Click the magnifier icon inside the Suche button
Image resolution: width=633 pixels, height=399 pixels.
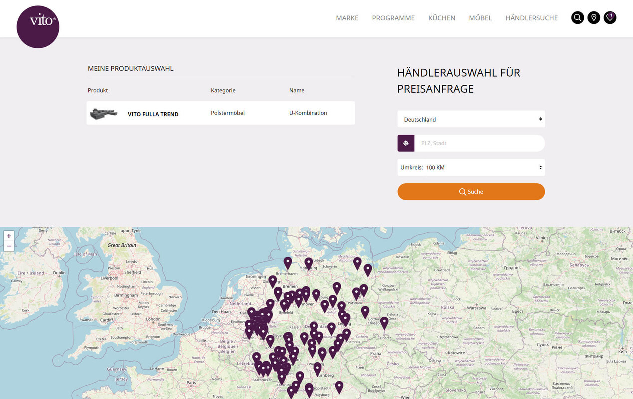(x=462, y=191)
